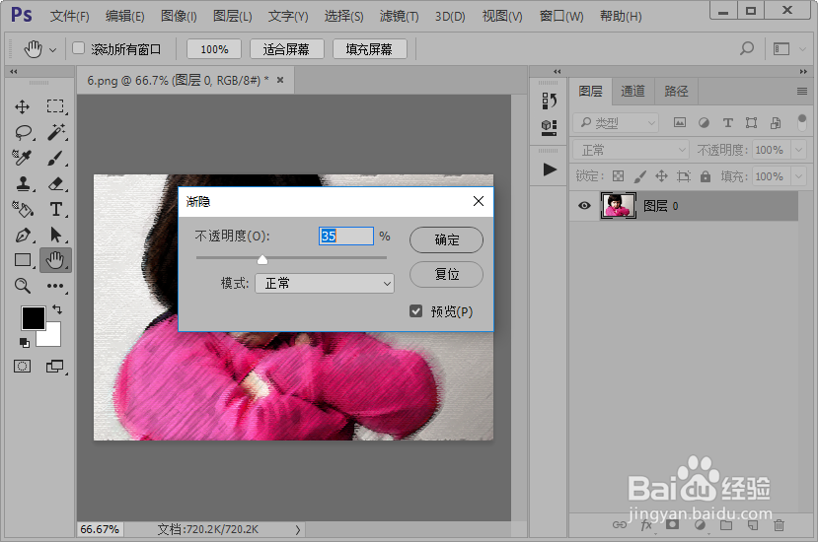The width and height of the screenshot is (818, 542).
Task: Open the 文件(F) menu
Action: pos(69,16)
